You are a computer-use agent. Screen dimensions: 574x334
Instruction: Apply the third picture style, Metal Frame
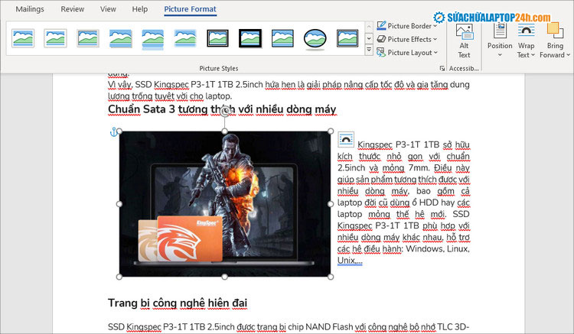pyautogui.click(x=88, y=38)
